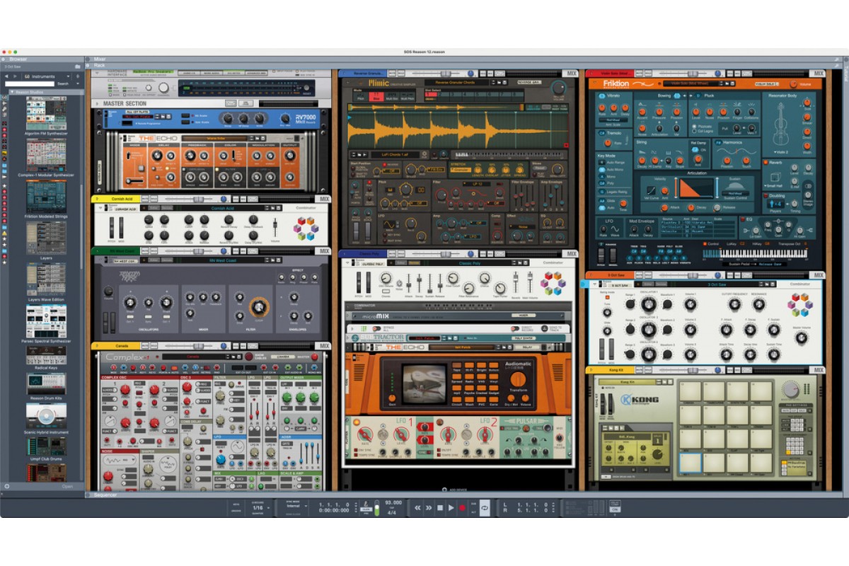Screen dimensions: 849x566
Task: Click the Search button in the Browser
Action: pos(63,83)
